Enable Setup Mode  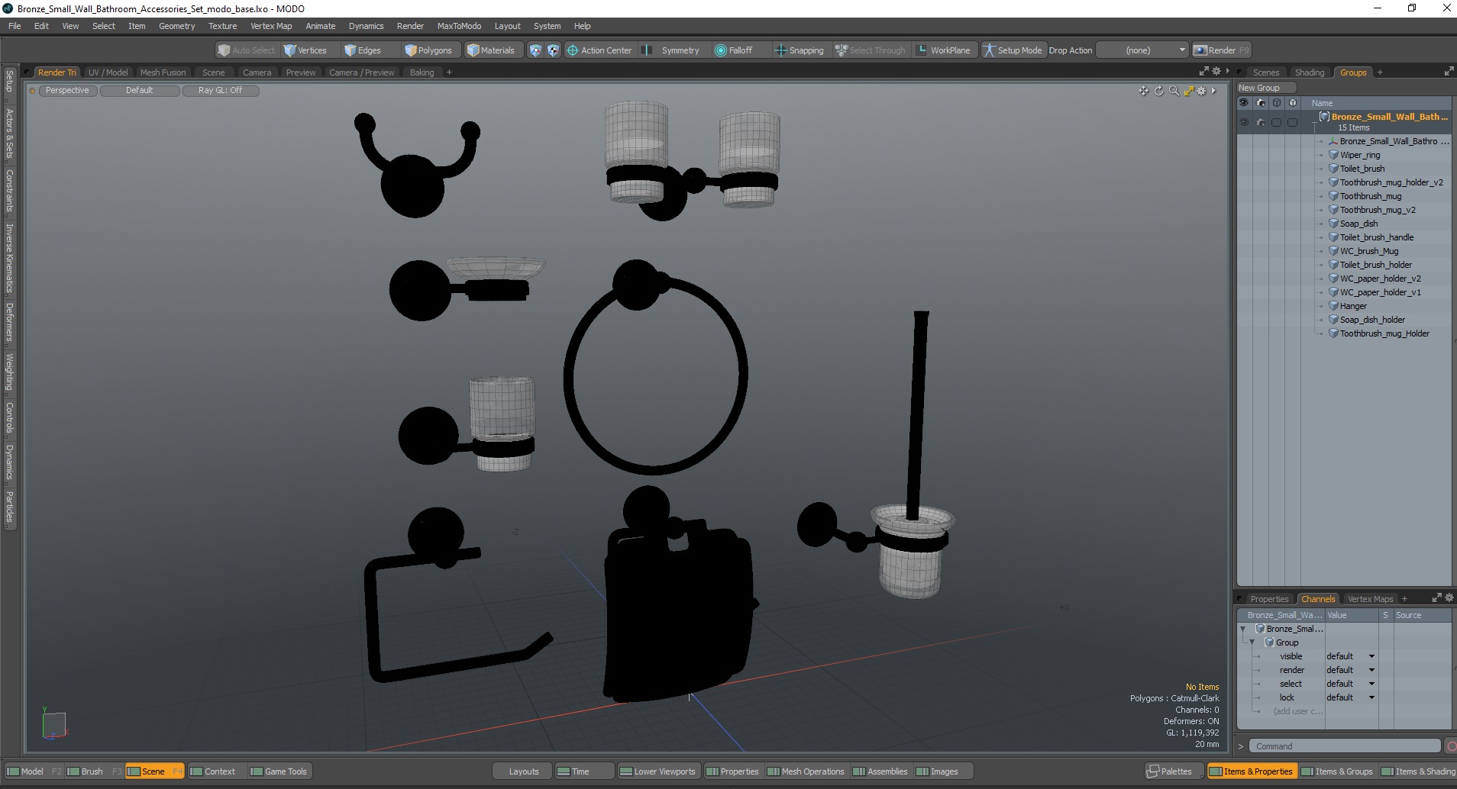1013,50
